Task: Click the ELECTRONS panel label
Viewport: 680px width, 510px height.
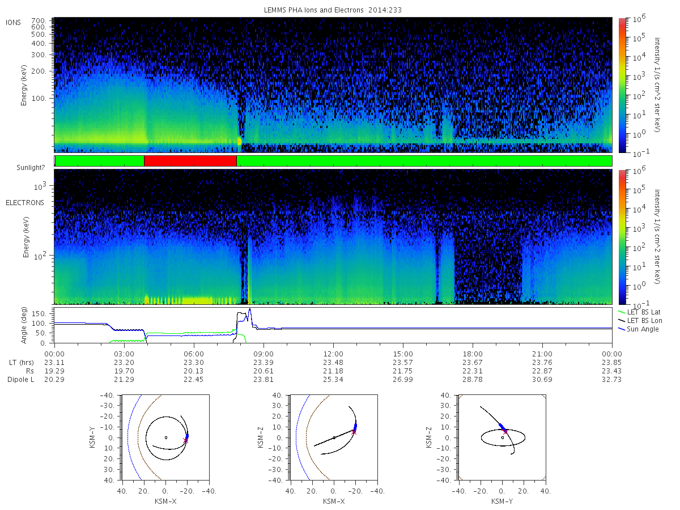Action: click(x=25, y=203)
